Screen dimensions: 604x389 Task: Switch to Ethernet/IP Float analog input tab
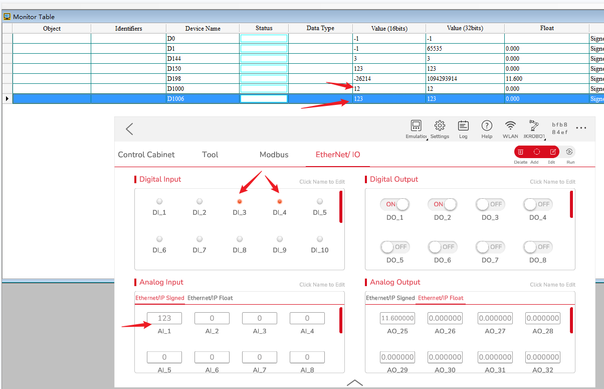tap(210, 298)
